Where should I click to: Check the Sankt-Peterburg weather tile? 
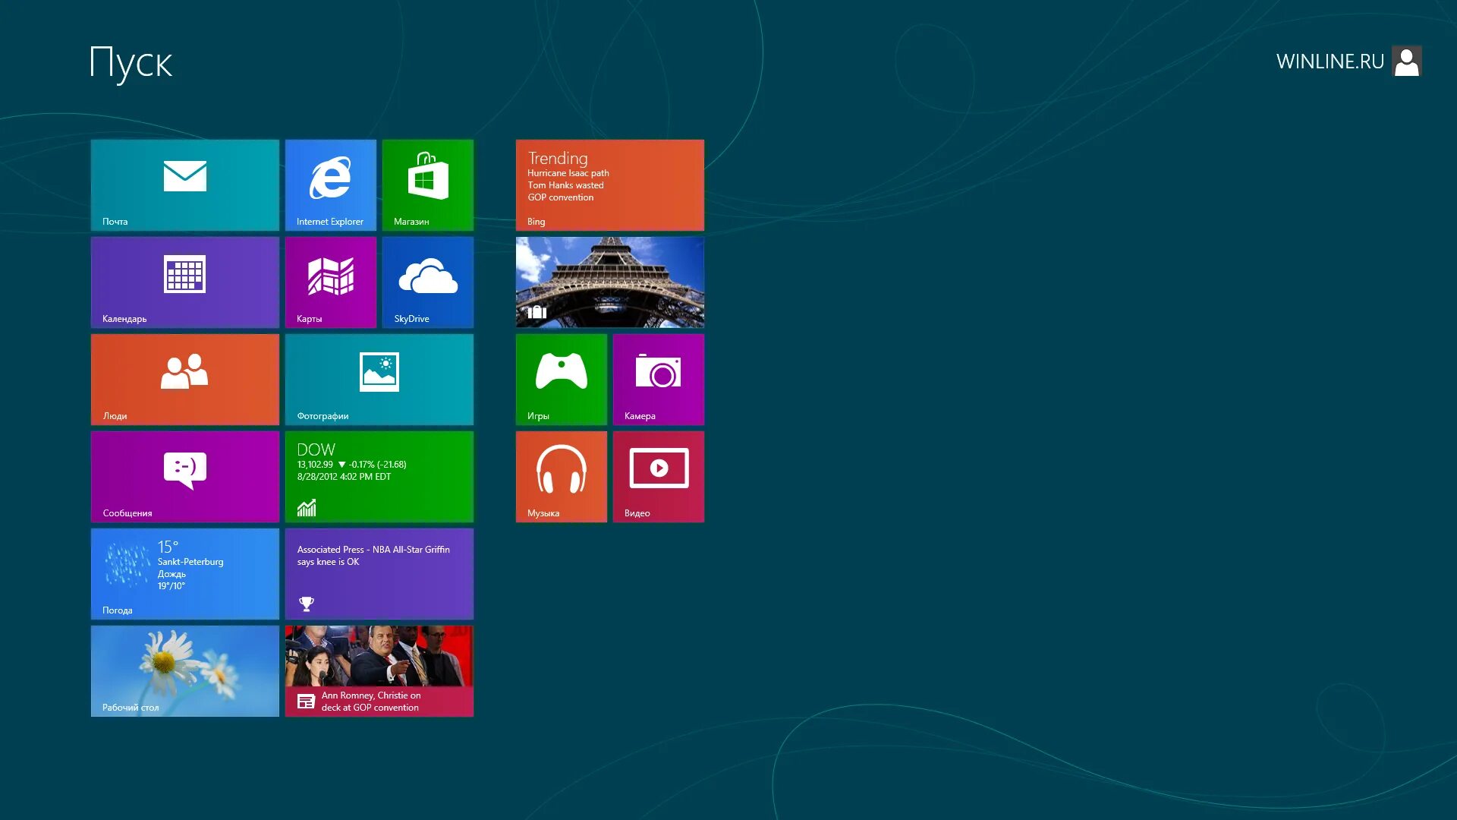(184, 573)
